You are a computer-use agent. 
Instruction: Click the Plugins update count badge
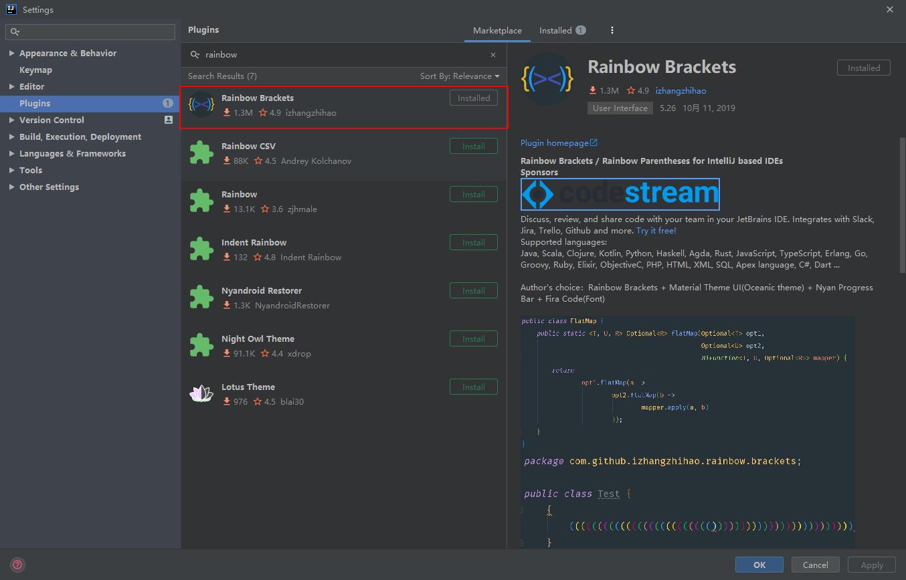pyautogui.click(x=167, y=103)
